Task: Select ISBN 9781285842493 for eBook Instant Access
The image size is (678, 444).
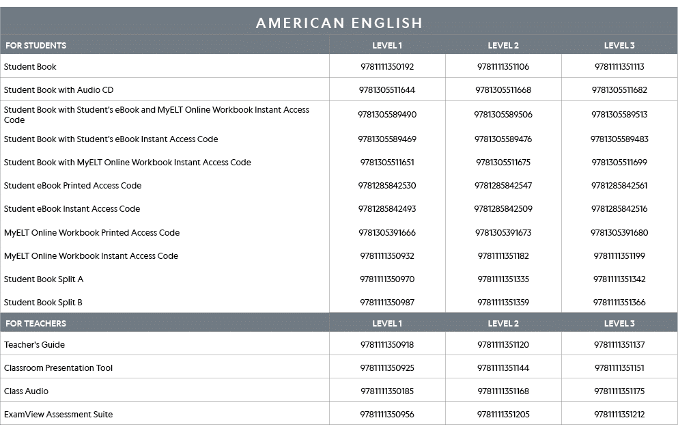Action: tap(387, 209)
